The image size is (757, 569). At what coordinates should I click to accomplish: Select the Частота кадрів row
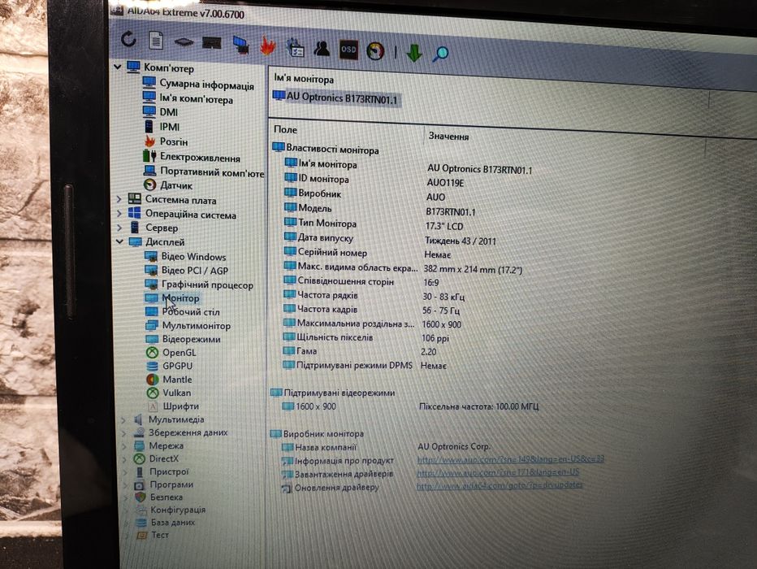tap(371, 310)
